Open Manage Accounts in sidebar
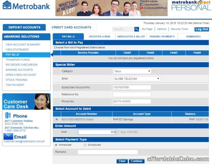This screenshot has width=212, height=164. [x=19, y=70]
